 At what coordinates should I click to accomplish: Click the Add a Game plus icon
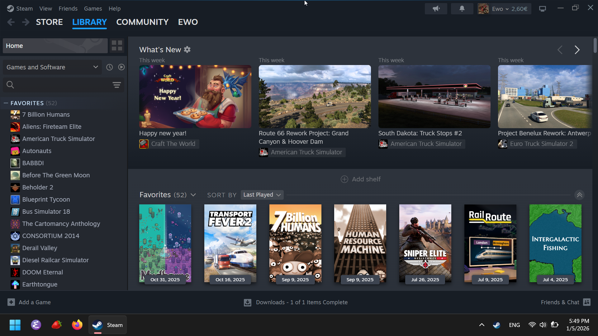point(11,302)
